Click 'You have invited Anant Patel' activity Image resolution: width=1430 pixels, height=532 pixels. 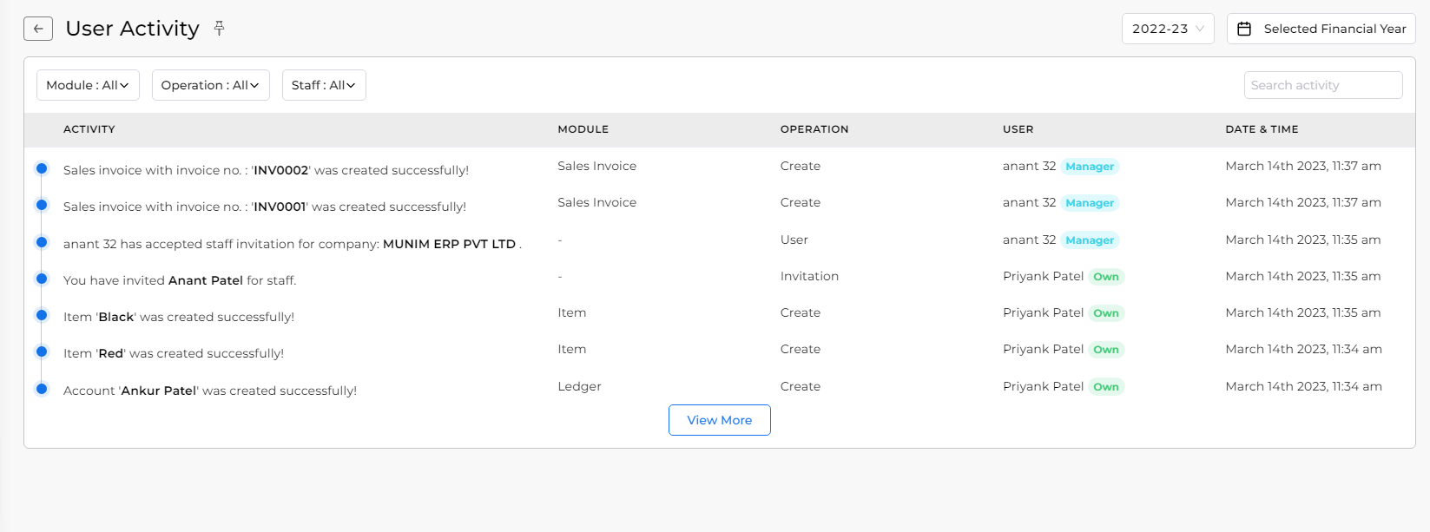click(x=180, y=280)
